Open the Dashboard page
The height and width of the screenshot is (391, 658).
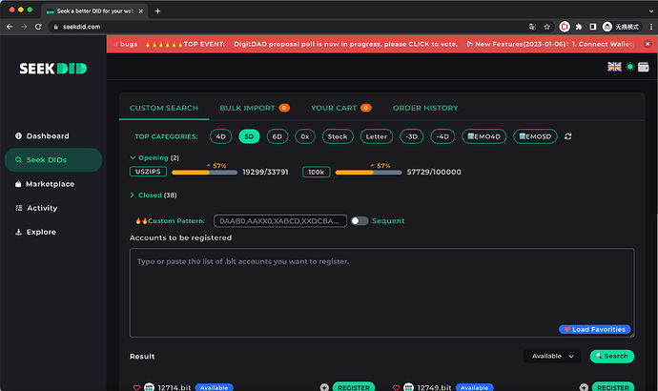click(42, 136)
